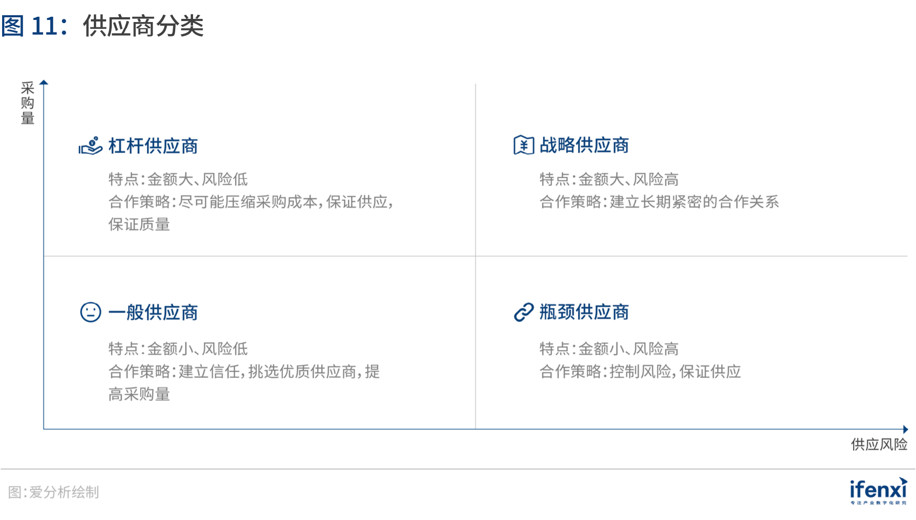Click the text 合作策略：控制风险，保证供应

pos(640,372)
